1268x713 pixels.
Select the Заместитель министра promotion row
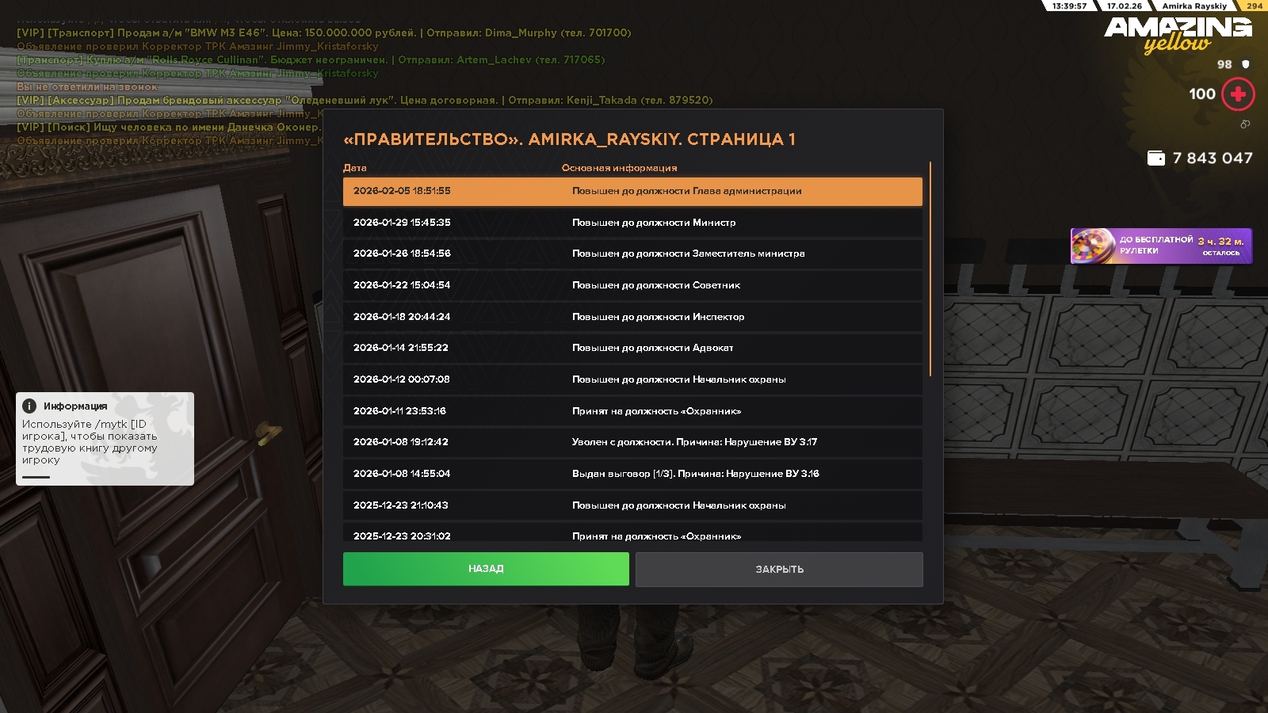[x=632, y=254]
